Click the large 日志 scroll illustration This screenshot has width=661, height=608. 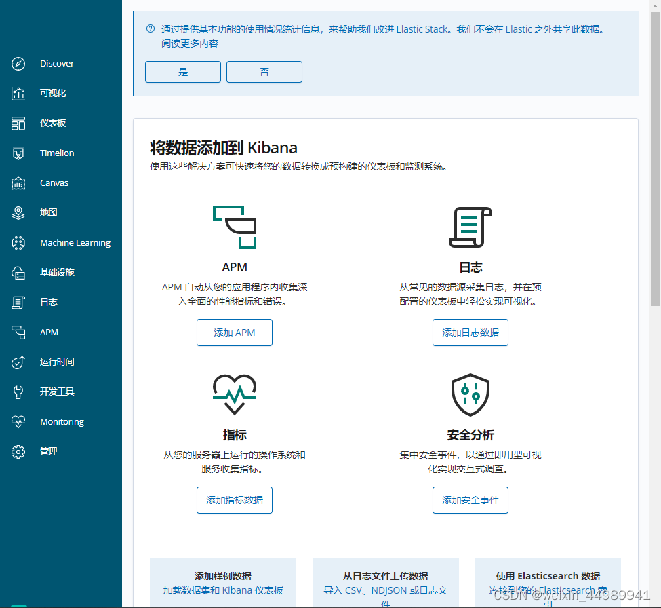coord(470,227)
